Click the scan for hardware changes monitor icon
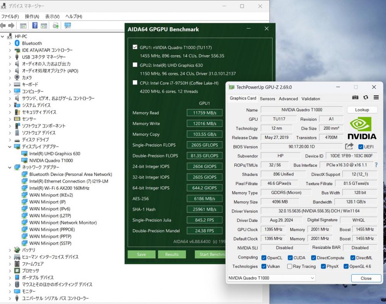Screen dimensions: 386x304 [68, 25]
